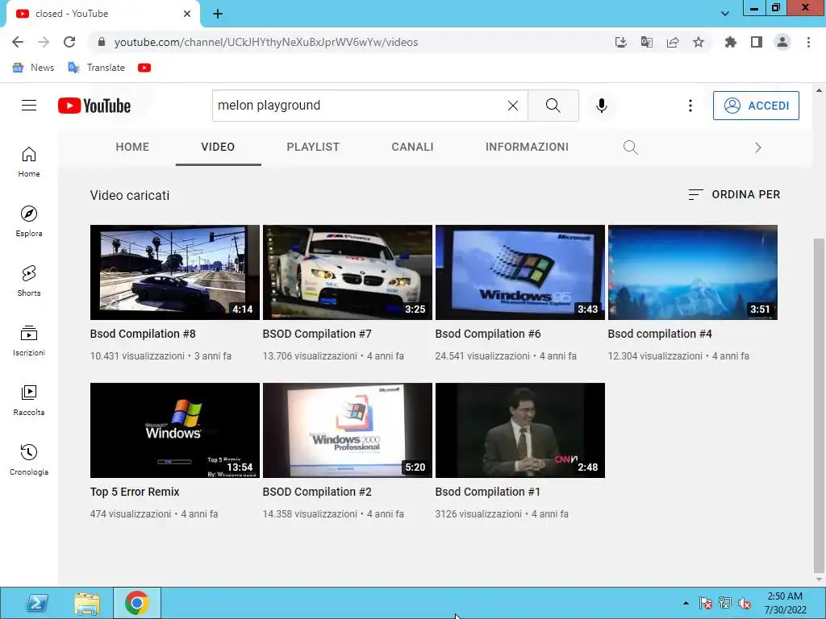Open BSOD Compilation #7 thumbnail
The height and width of the screenshot is (619, 826).
[x=347, y=272]
